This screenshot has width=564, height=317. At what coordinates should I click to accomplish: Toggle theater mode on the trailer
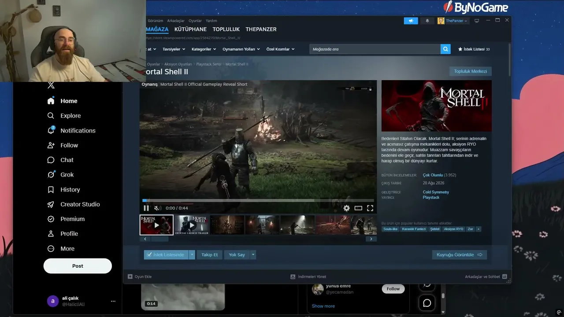[x=358, y=208]
